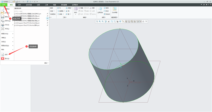Click the Hole (孔) tool icon
The width and height of the screenshot is (212, 112).
[x=58, y=8]
